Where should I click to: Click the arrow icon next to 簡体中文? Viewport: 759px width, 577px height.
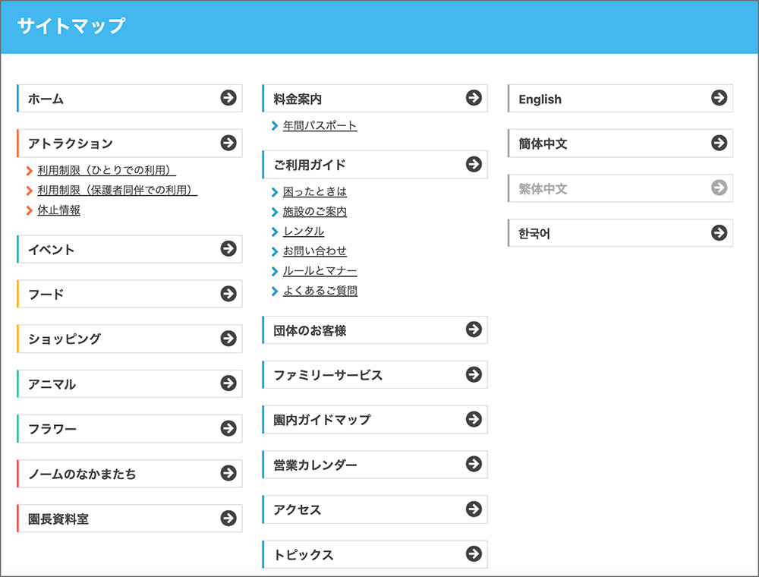tap(720, 143)
